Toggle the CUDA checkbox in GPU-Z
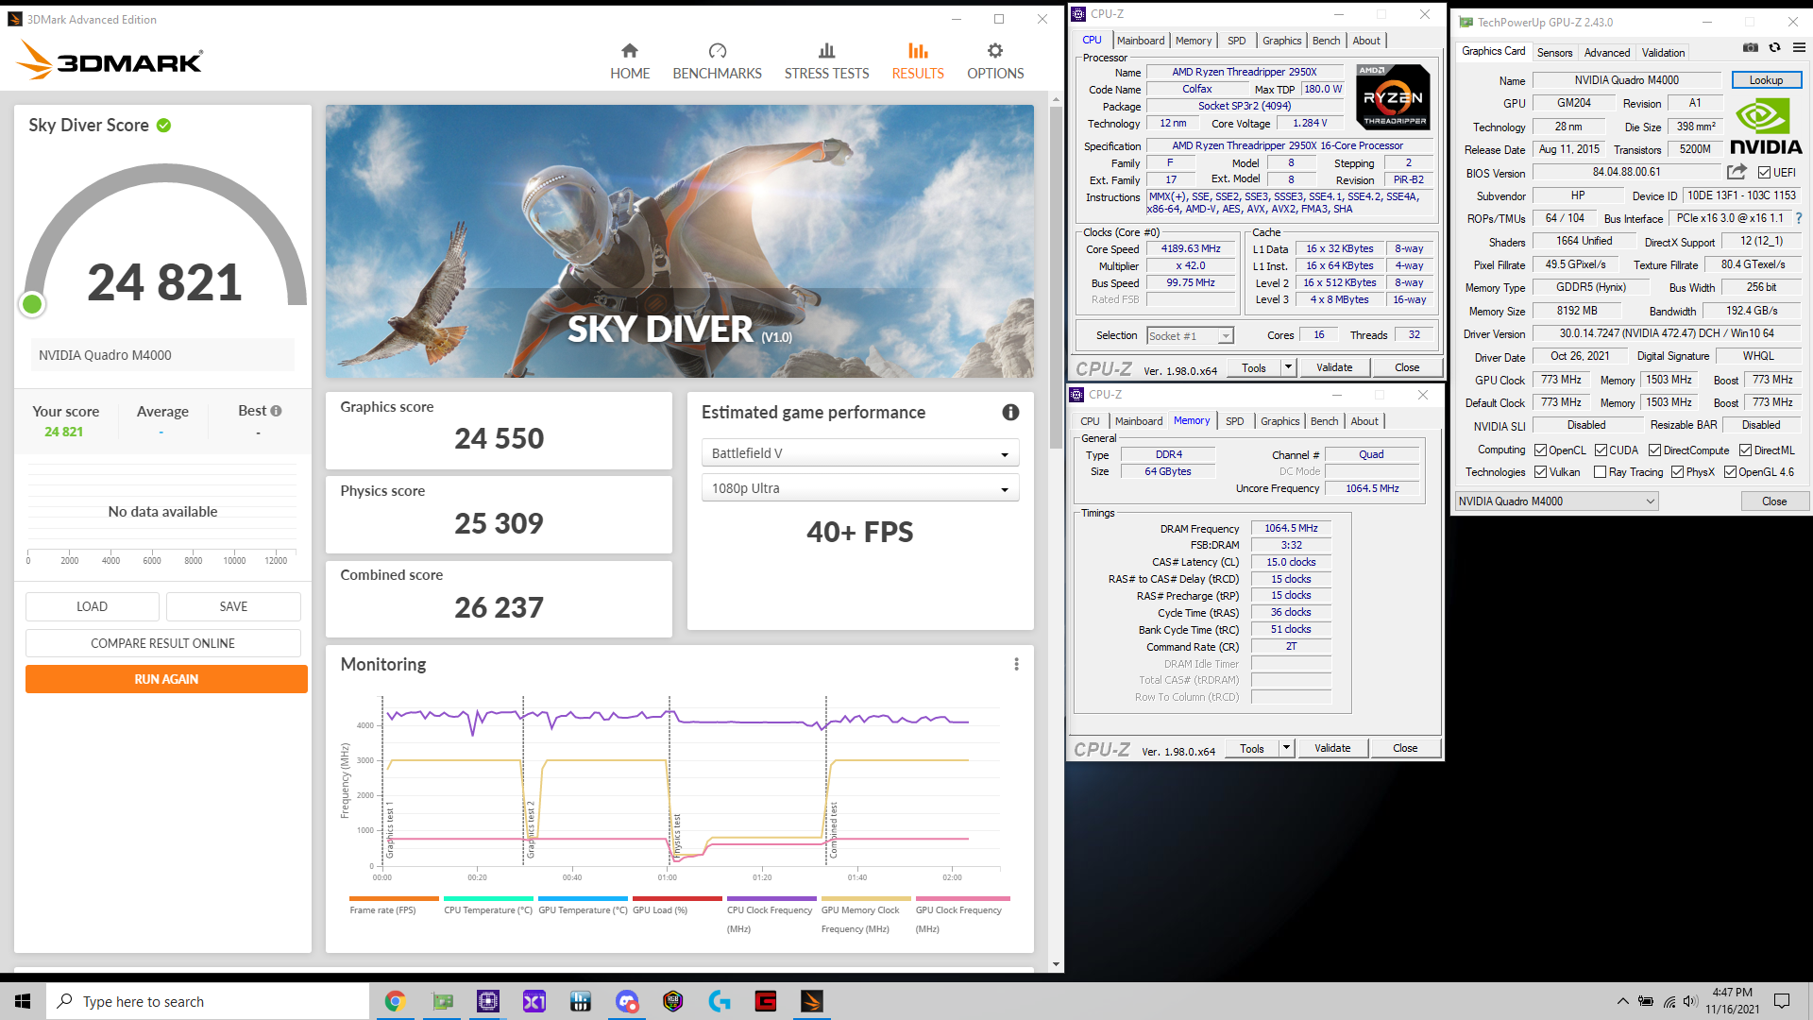Image resolution: width=1813 pixels, height=1020 pixels. 1601,450
